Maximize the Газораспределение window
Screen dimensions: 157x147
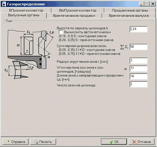pos(147,4)
